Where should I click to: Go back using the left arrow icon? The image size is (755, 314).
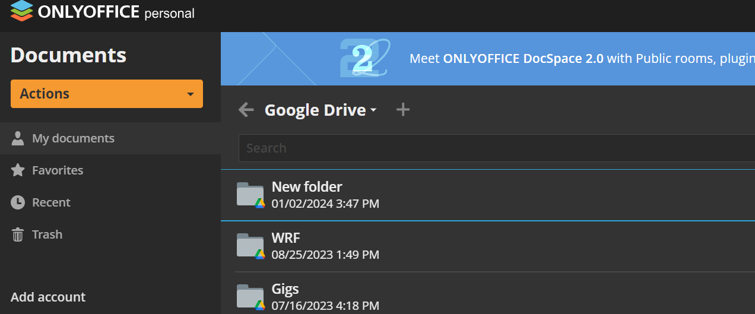[x=246, y=110]
